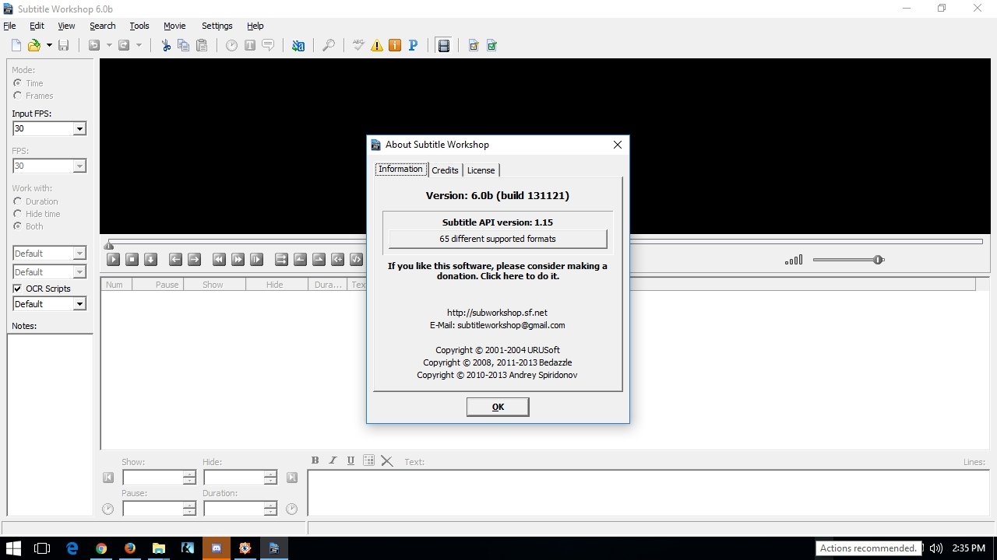The height and width of the screenshot is (560, 997).
Task: Click the Fast forward playback button
Action: [238, 260]
